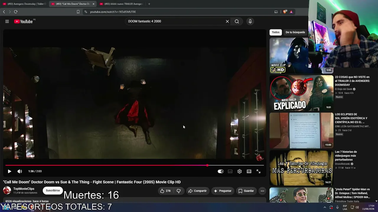378x212 pixels.
Task: Open TopMovieClips channel avatar
Action: coord(7,191)
